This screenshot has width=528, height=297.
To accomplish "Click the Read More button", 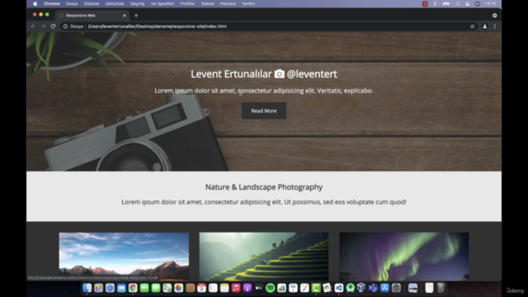I will point(264,111).
